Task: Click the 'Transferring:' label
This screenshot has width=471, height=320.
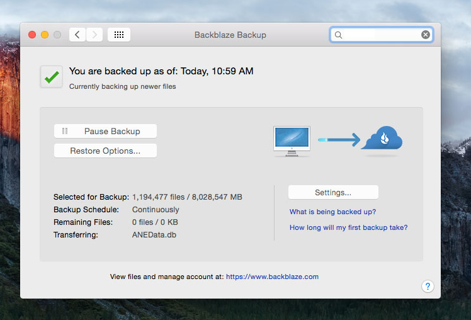Action: pos(76,235)
